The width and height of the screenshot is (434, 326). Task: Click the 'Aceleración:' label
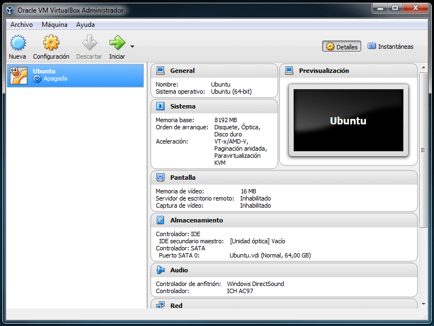[172, 141]
